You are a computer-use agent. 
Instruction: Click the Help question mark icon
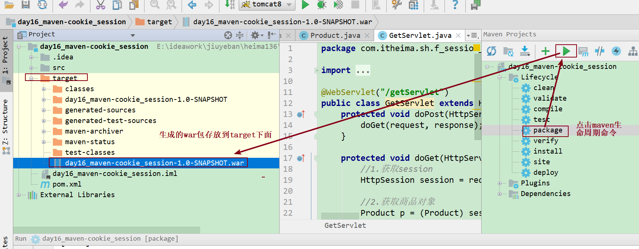pos(455,5)
